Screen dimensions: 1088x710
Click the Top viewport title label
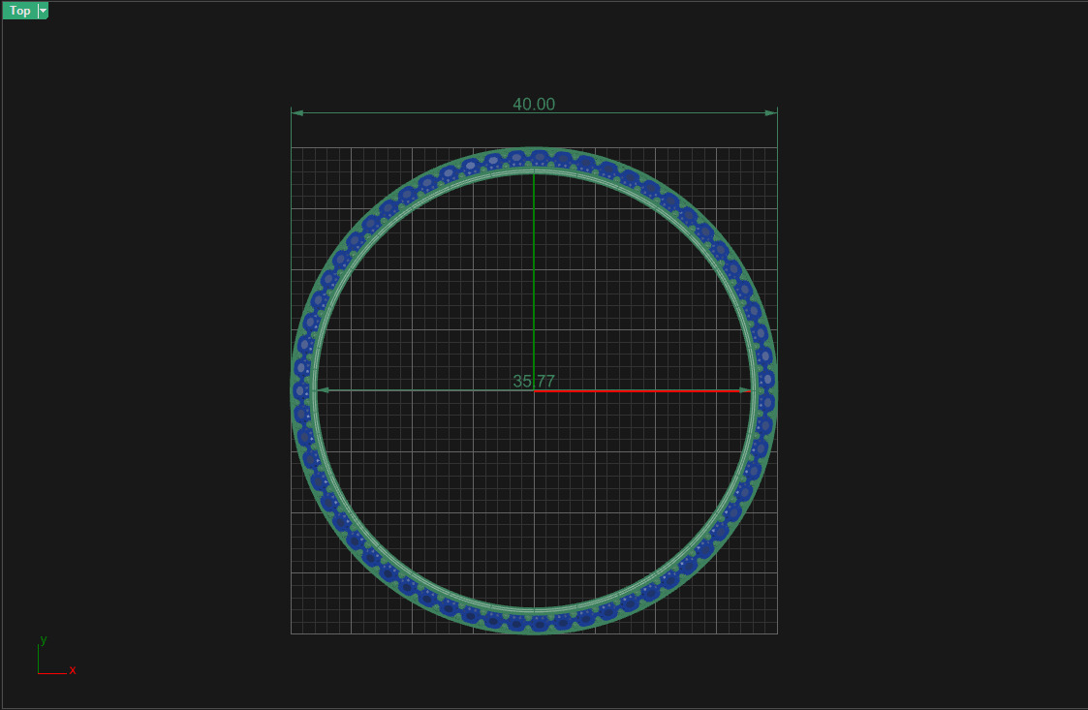click(x=19, y=11)
